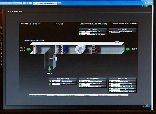Click the Occupied Cool Sp 73.0 °F value

click(x=115, y=84)
